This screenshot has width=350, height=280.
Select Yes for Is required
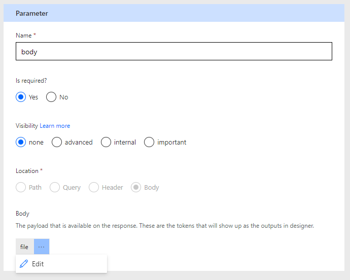[21, 97]
